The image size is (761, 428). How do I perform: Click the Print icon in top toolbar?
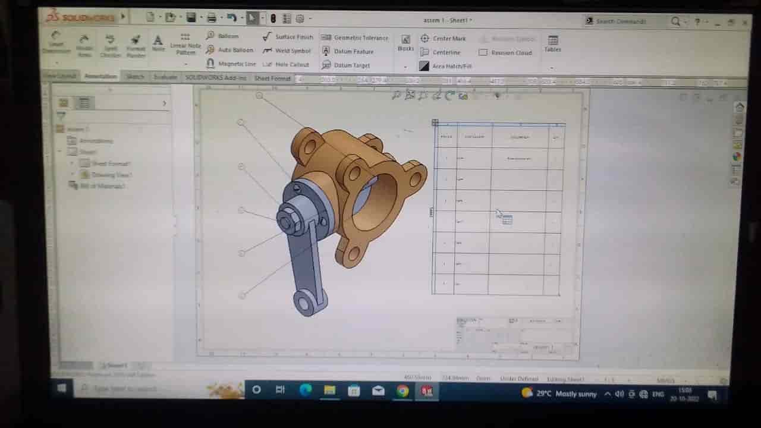pyautogui.click(x=211, y=18)
